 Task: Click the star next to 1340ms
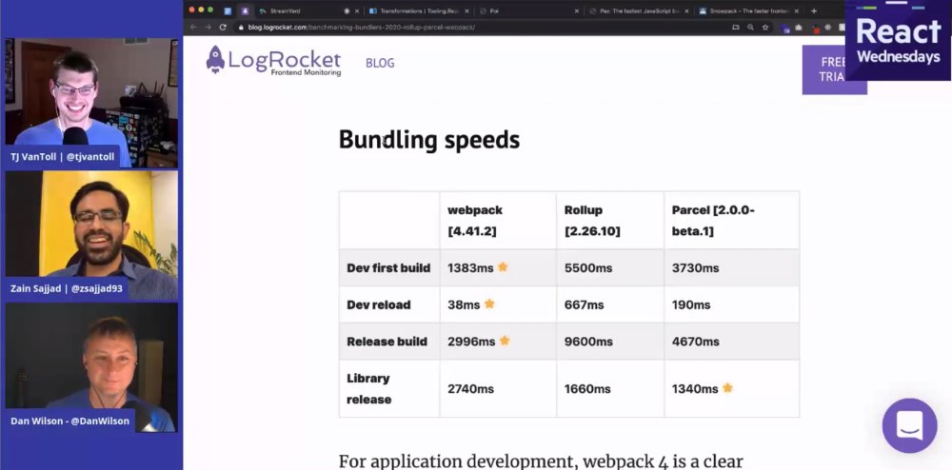[727, 387]
